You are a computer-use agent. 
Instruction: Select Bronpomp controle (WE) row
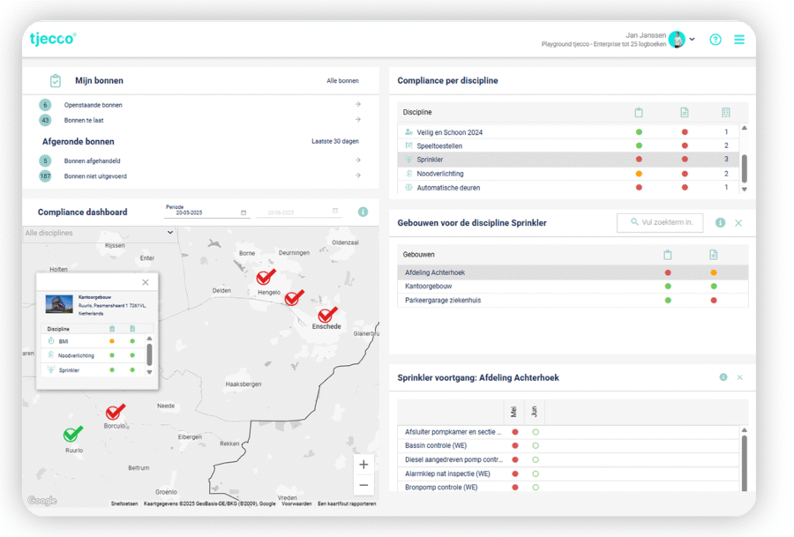(569, 488)
